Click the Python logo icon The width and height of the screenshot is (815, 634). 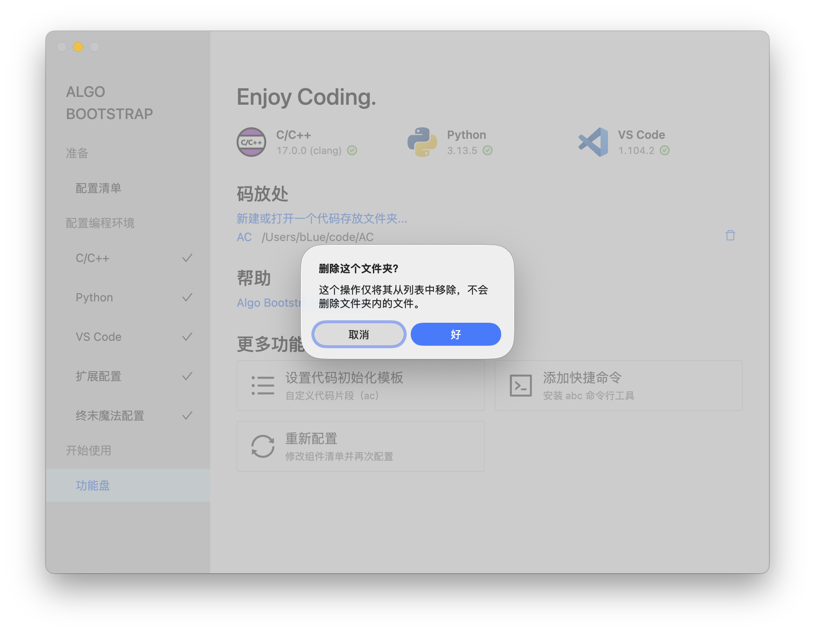tap(422, 142)
